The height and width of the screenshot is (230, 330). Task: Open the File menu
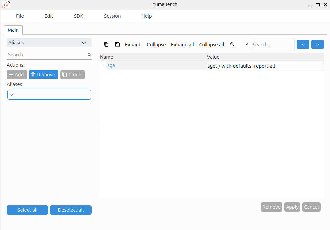click(20, 16)
